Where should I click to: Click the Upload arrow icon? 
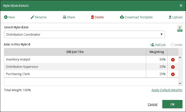click(x=170, y=17)
